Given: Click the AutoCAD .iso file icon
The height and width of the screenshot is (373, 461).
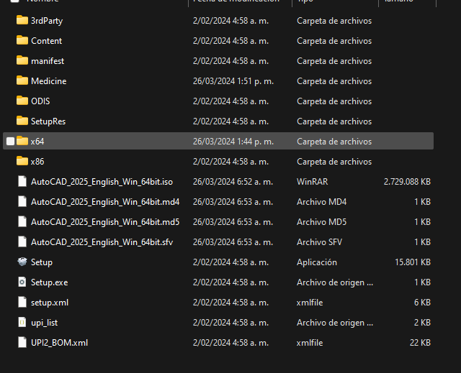Looking at the screenshot, I should [x=22, y=182].
